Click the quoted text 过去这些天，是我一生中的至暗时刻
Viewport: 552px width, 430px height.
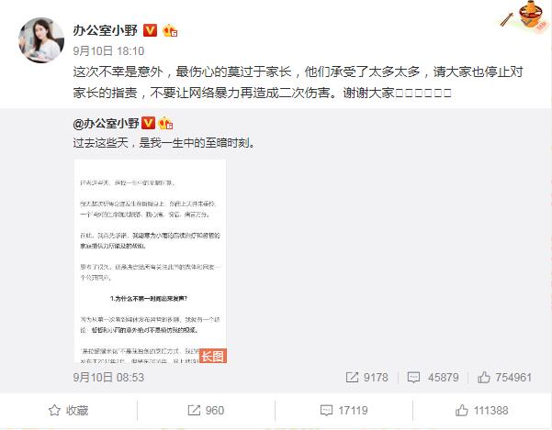click(163, 143)
